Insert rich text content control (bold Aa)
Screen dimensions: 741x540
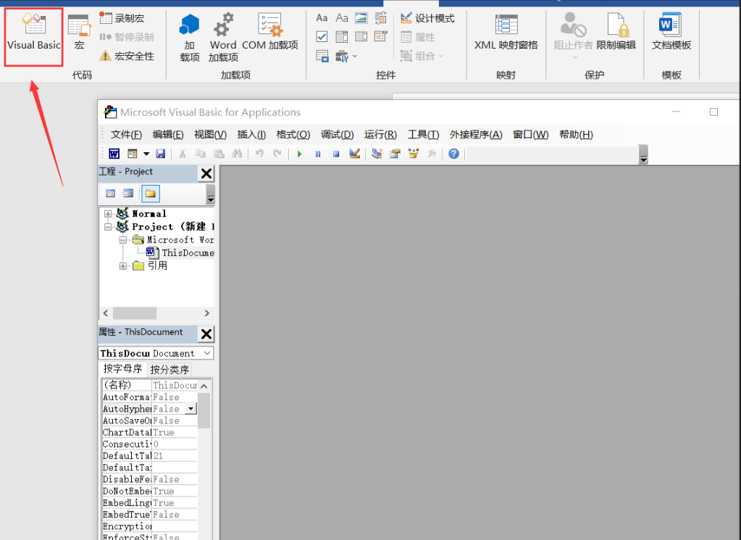coord(322,18)
